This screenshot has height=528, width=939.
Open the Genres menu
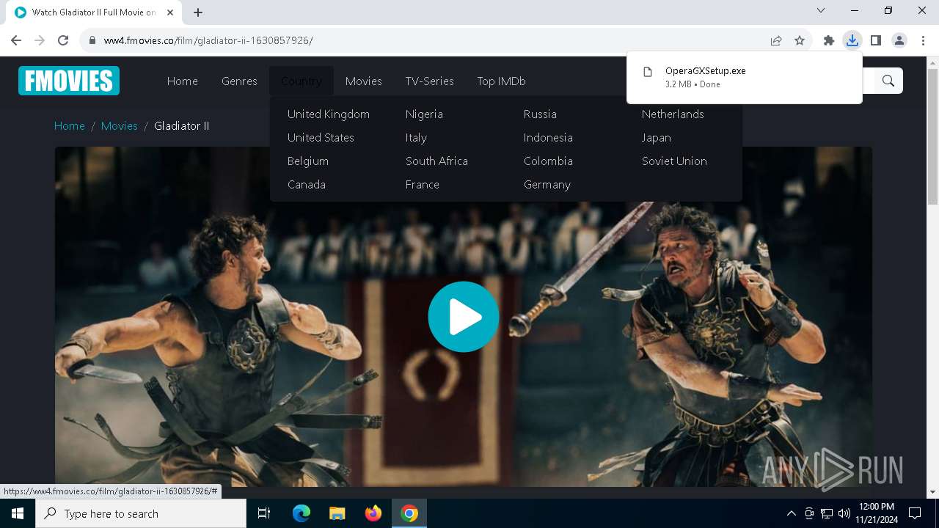tap(239, 81)
